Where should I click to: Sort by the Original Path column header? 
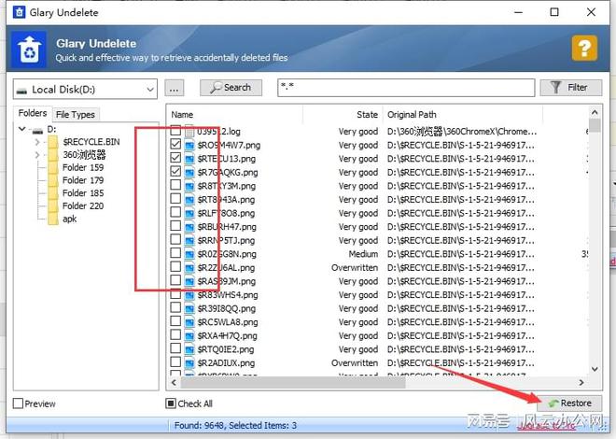point(463,115)
